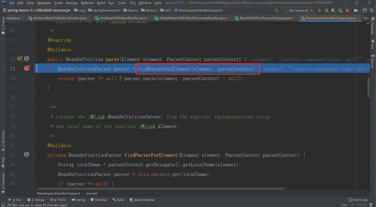Open the bottom Build tool window
The width and height of the screenshot is (376, 207).
pos(118,200)
